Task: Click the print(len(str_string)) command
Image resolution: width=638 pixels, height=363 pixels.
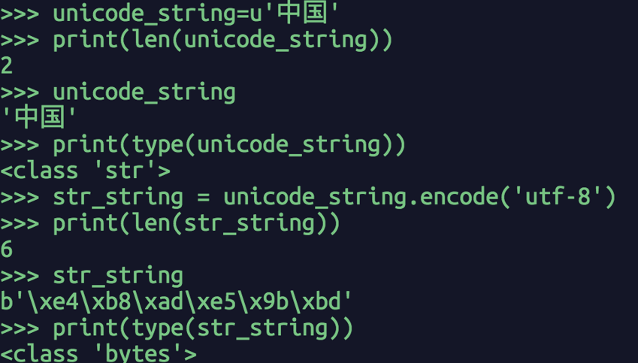Action: tap(197, 224)
